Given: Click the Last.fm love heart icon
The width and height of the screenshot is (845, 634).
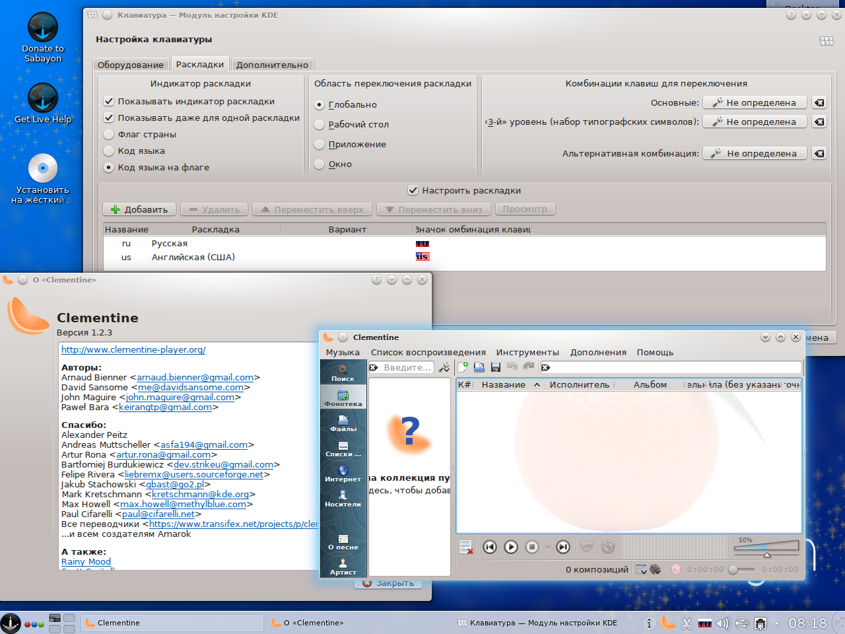Looking at the screenshot, I should [x=587, y=547].
